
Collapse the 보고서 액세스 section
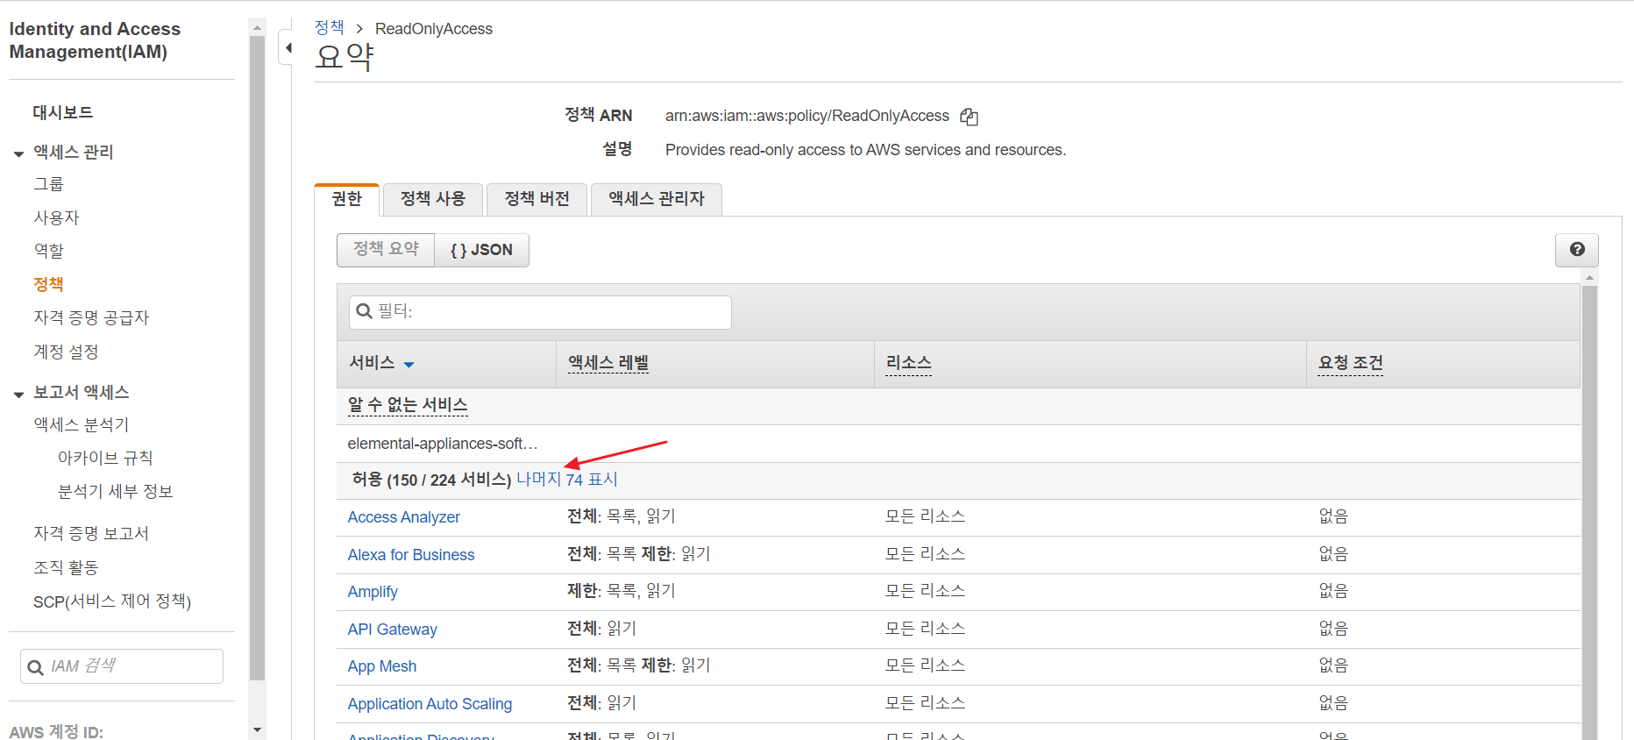18,394
